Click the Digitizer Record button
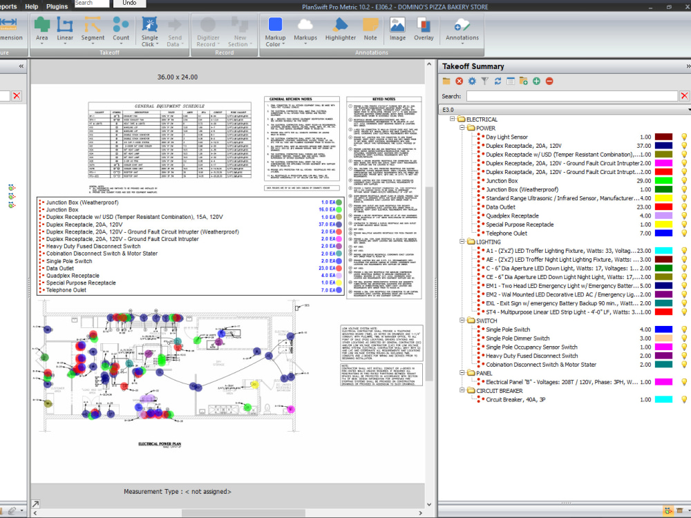The width and height of the screenshot is (691, 518). coord(207,32)
